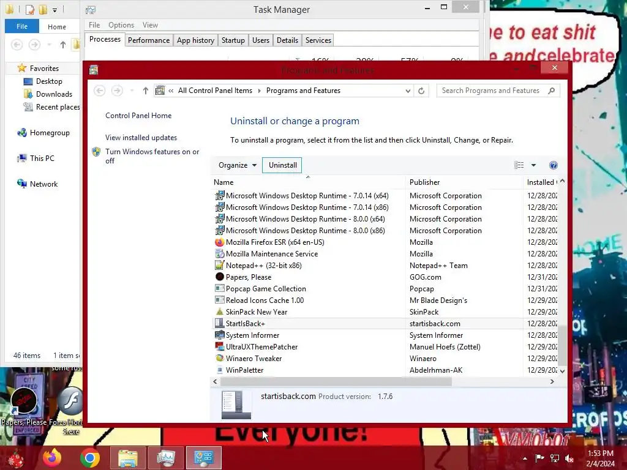Click the Search Programs and Features field

[x=498, y=91]
